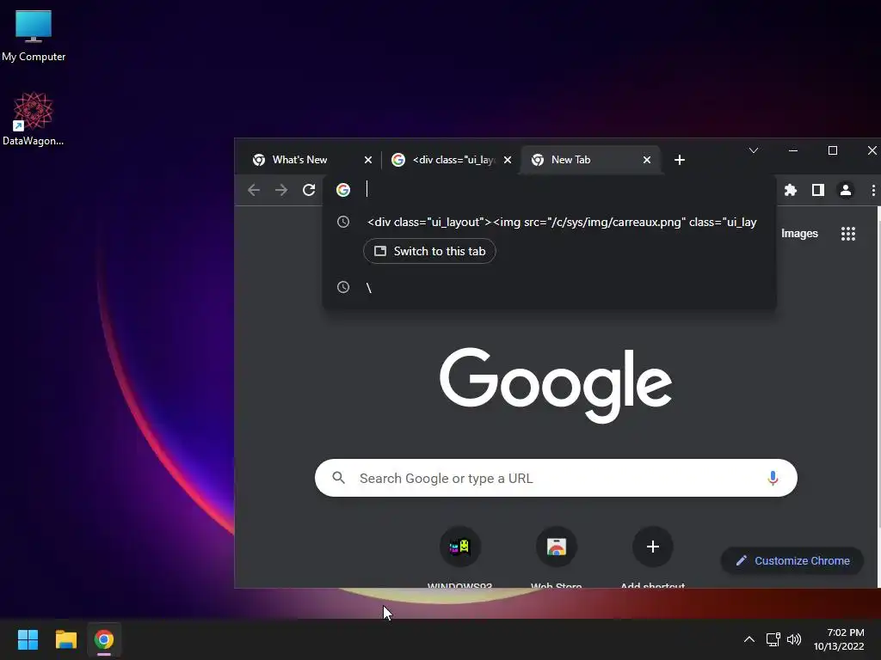881x660 pixels.
Task: Click the Customize Chrome button
Action: click(792, 560)
